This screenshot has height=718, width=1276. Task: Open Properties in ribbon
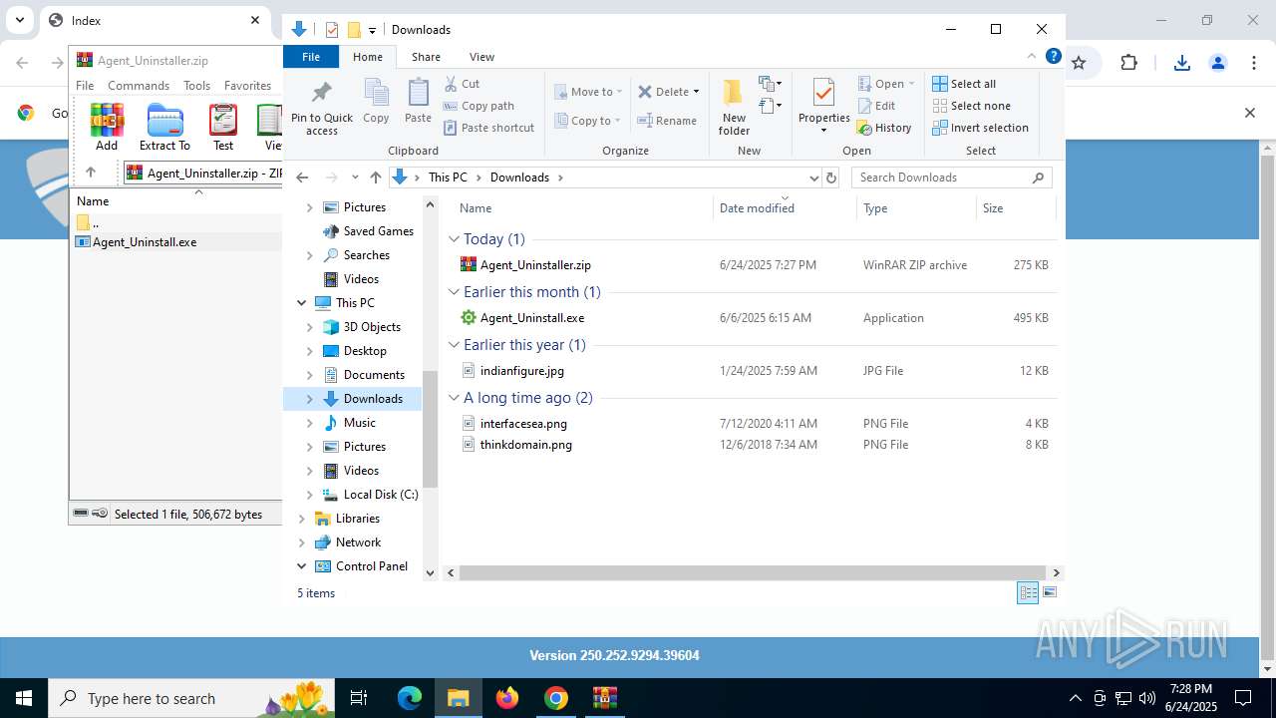(x=823, y=107)
